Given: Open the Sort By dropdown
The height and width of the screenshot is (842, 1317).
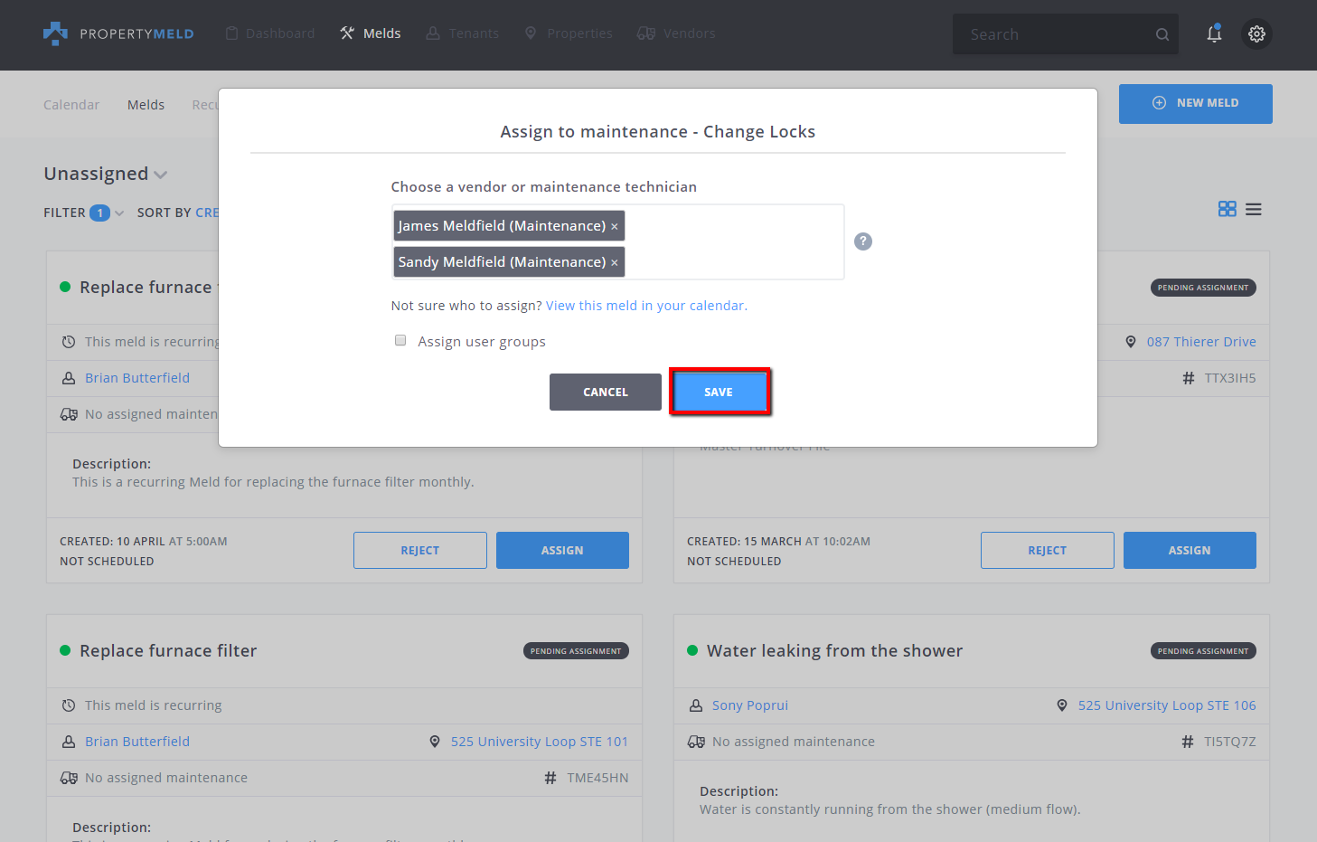Looking at the screenshot, I should (177, 213).
